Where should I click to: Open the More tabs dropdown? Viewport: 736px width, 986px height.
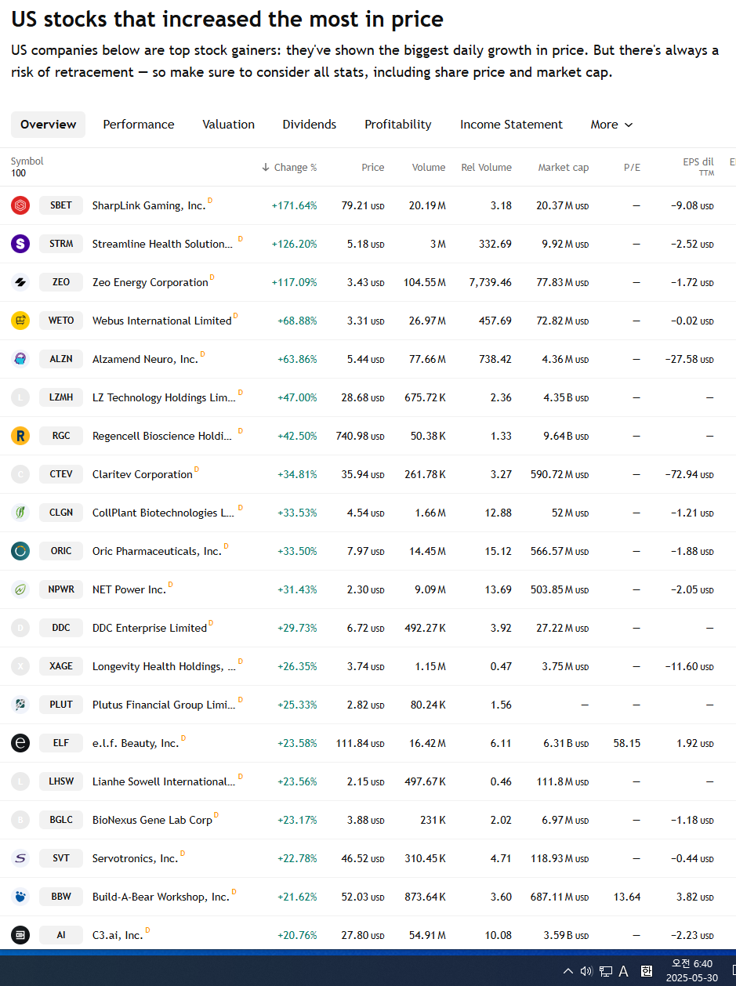tap(611, 125)
